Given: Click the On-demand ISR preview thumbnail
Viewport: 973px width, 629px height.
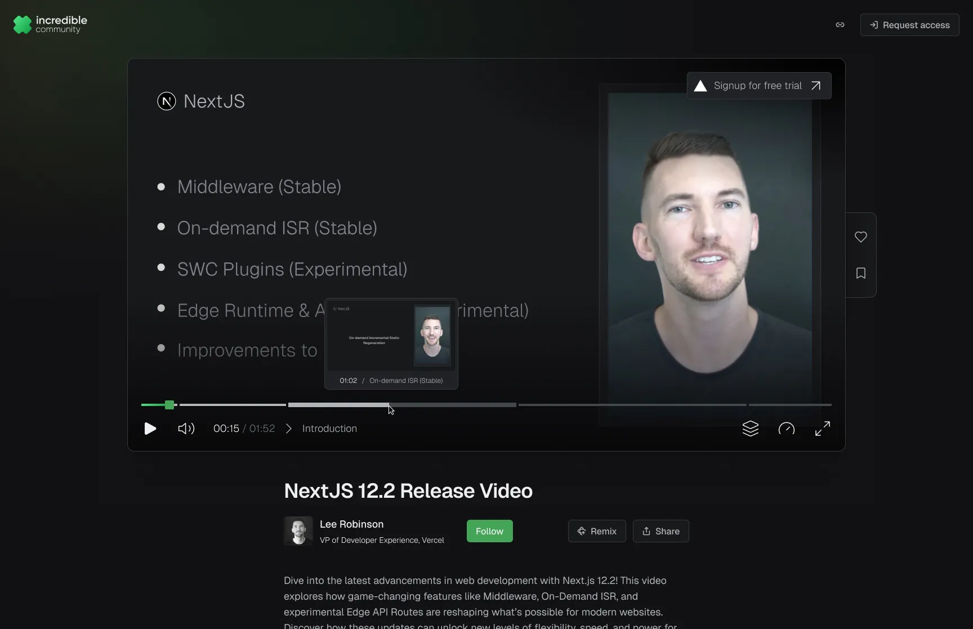Looking at the screenshot, I should point(391,336).
